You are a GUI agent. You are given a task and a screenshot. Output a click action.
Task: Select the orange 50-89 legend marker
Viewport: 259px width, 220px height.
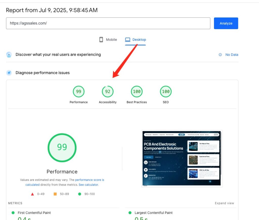[x=54, y=194]
